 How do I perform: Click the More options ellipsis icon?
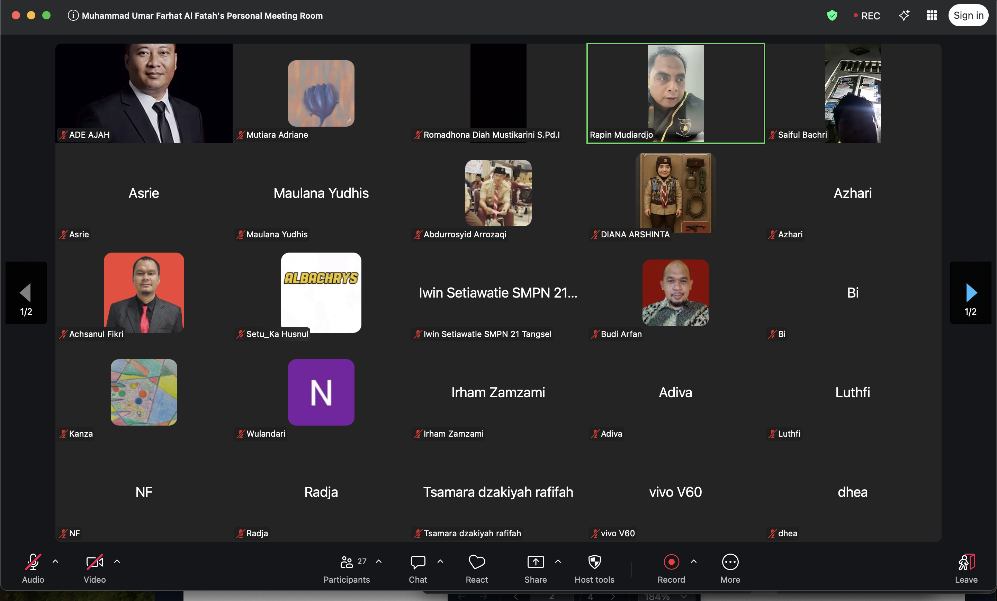pos(730,563)
